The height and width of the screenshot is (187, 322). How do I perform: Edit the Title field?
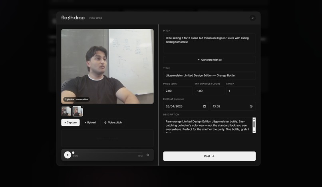(209, 76)
